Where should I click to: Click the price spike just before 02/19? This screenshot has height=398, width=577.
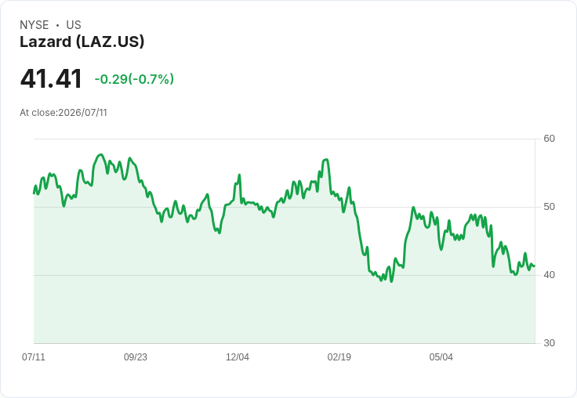pyautogui.click(x=326, y=160)
